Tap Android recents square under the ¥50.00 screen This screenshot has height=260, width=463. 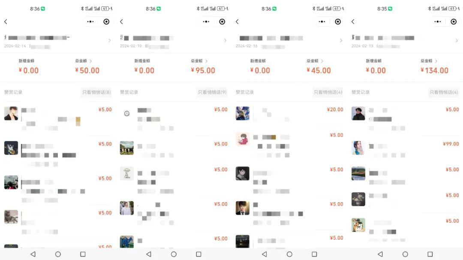[83, 254]
